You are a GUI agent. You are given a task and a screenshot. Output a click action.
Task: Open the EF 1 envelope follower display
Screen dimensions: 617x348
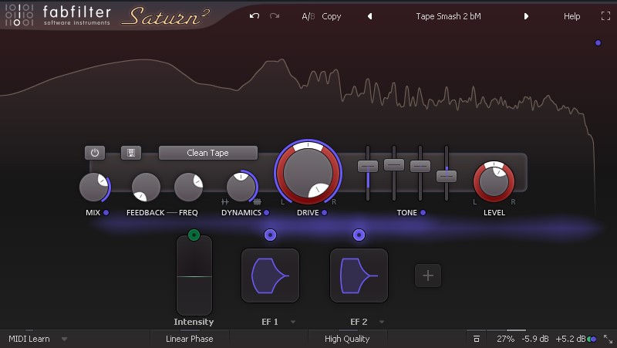point(270,275)
